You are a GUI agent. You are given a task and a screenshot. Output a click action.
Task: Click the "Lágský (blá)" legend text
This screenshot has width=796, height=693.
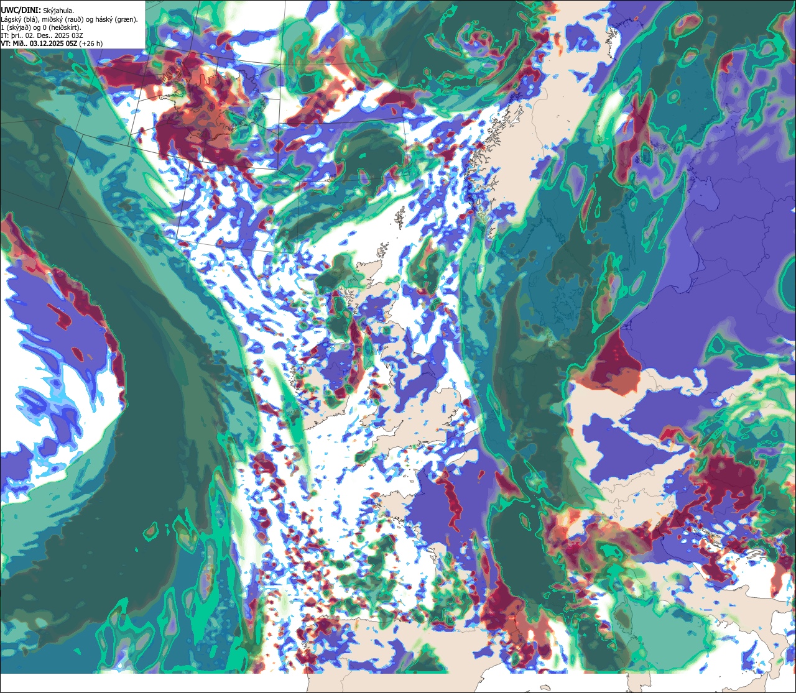point(19,20)
